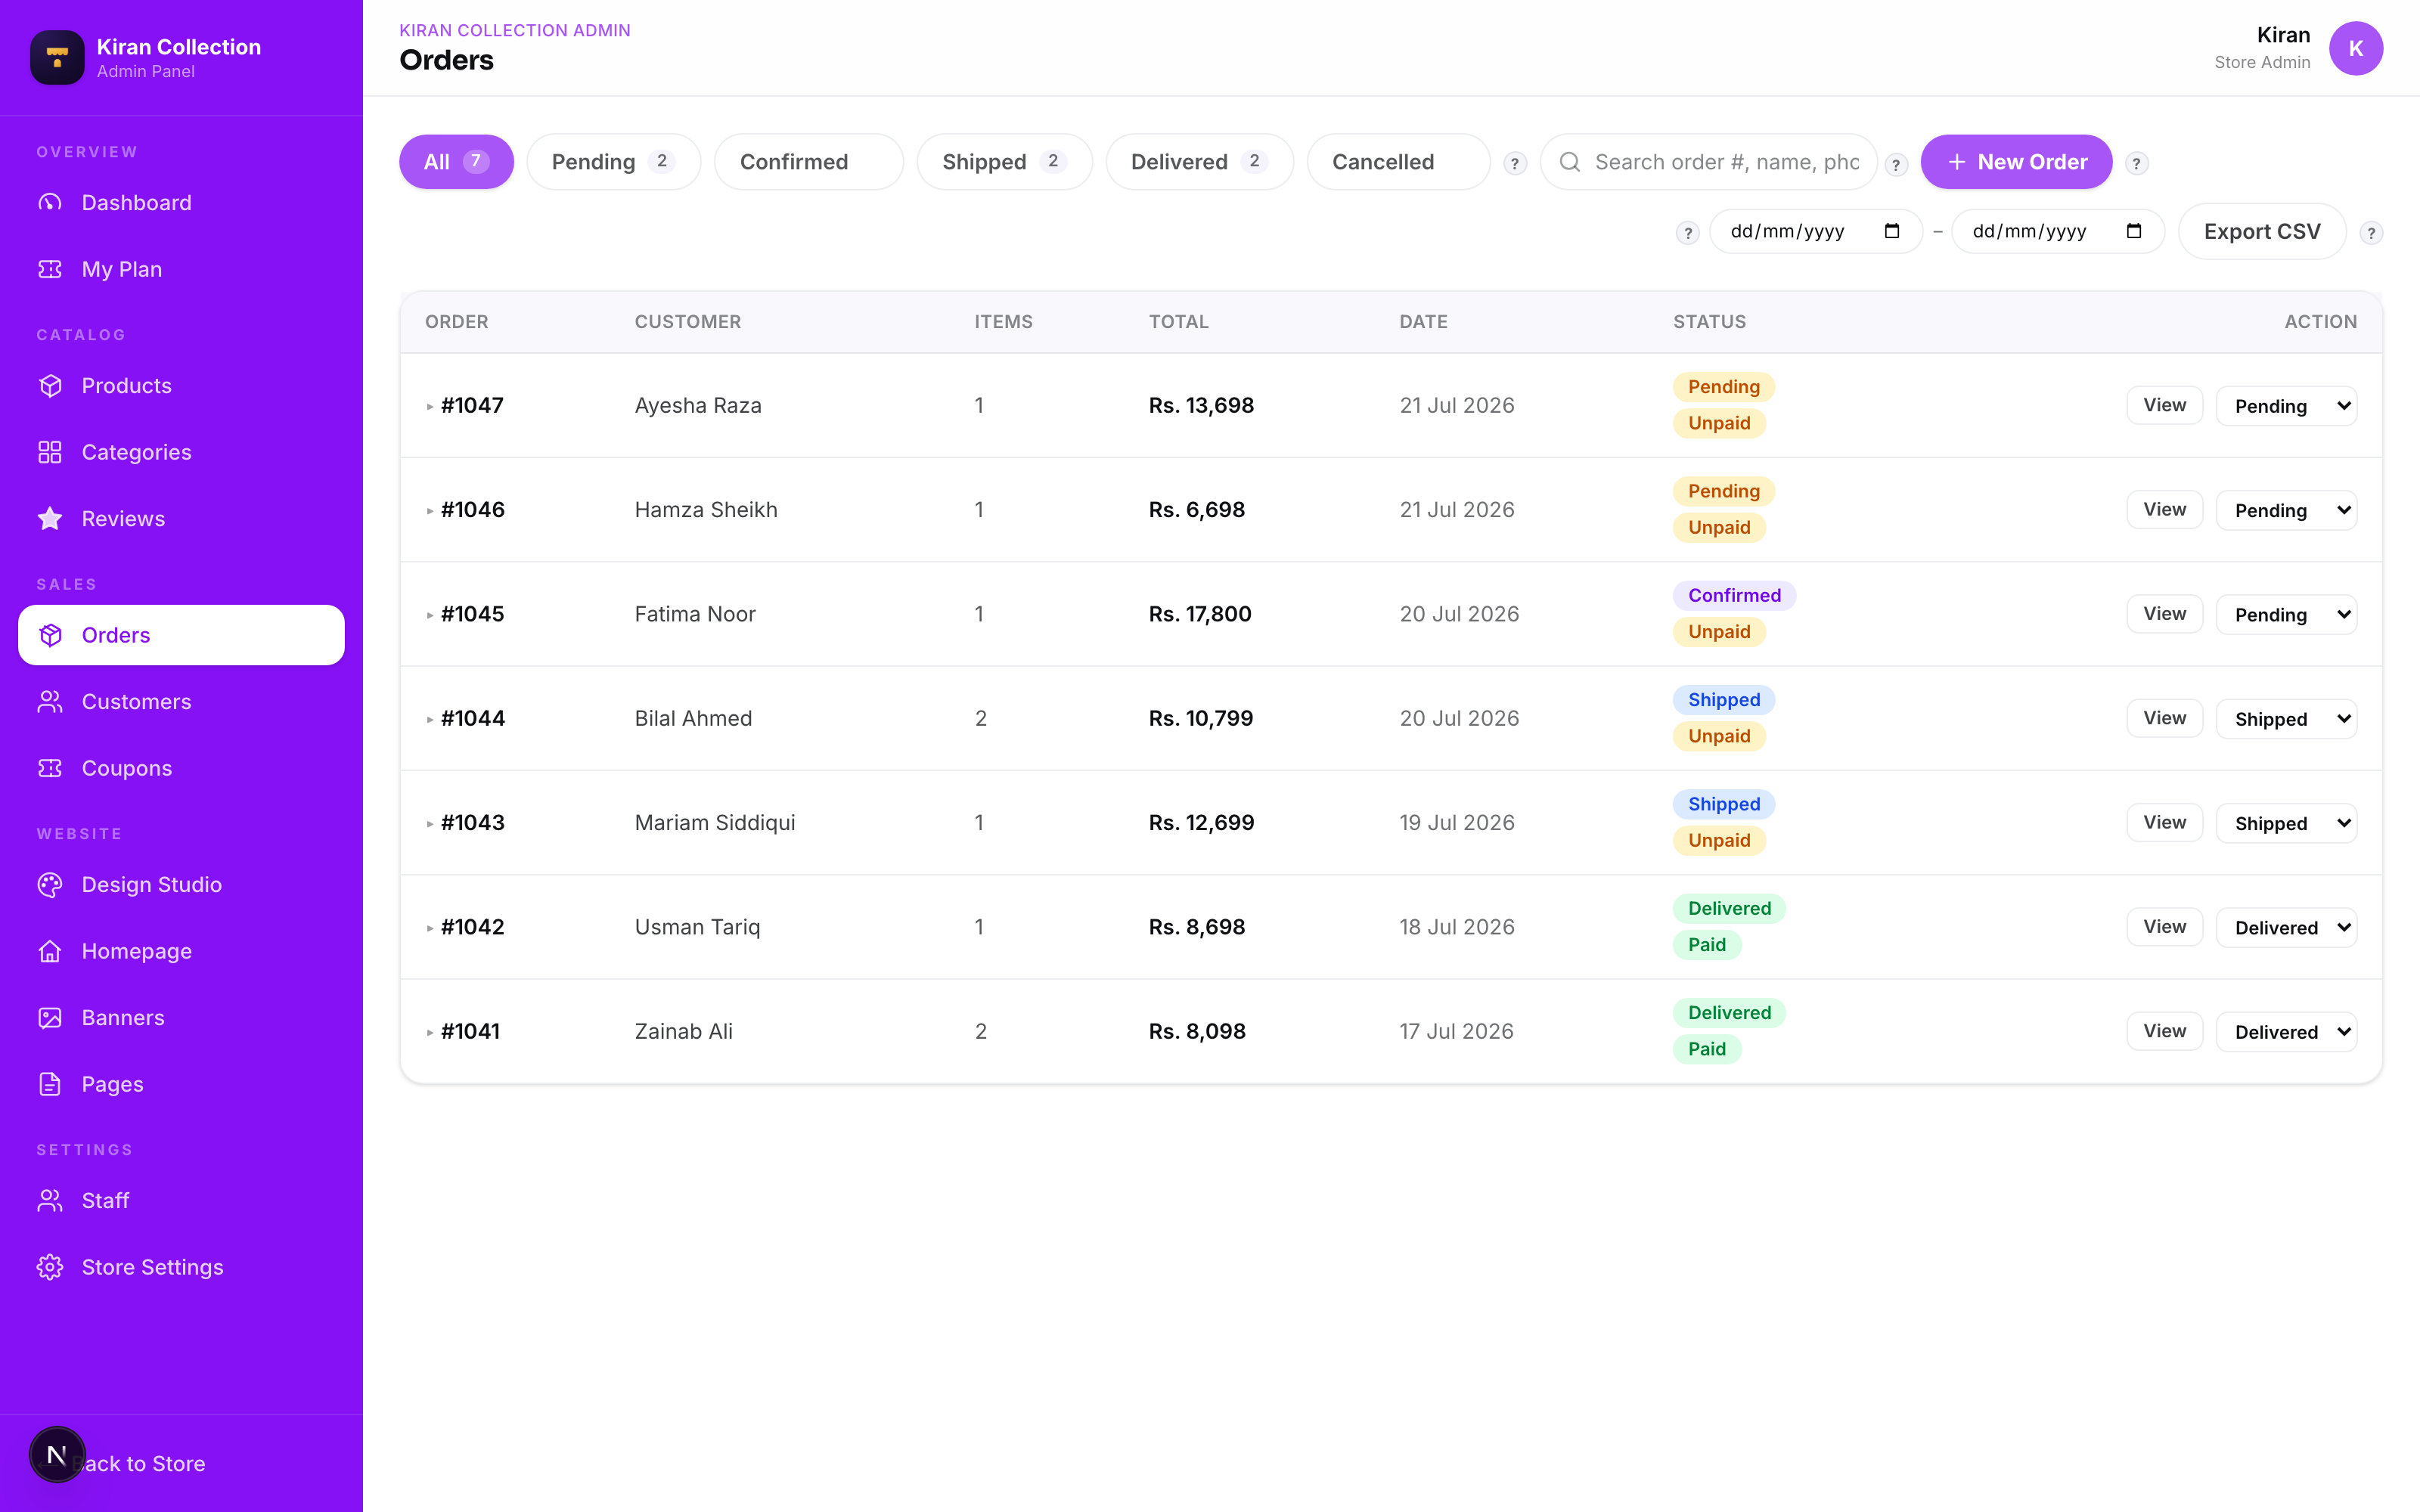Click the Design Studio palette icon
The image size is (2420, 1512).
point(50,885)
